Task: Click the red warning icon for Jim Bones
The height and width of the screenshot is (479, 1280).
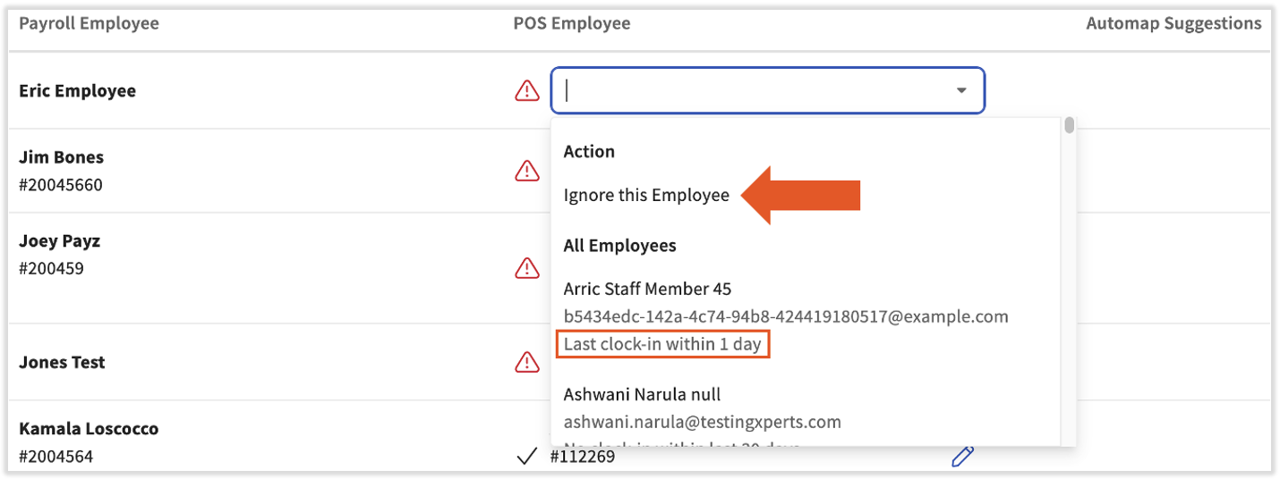Action: coord(527,170)
